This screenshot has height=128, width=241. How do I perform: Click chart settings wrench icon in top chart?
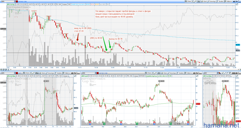point(195,2)
